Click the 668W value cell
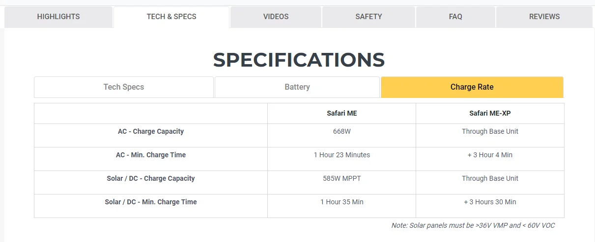Viewport: 595px width, 242px height. click(342, 131)
